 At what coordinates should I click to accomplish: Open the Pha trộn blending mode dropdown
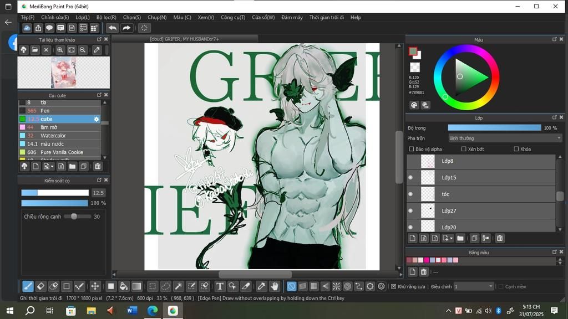(x=505, y=138)
